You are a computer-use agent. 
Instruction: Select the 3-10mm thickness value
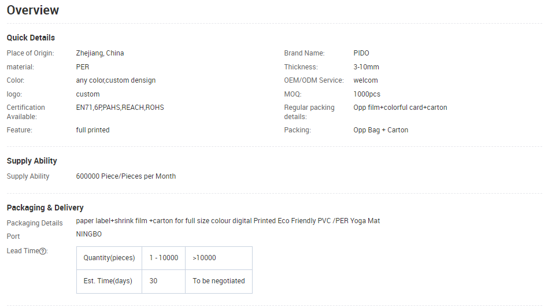click(x=366, y=67)
